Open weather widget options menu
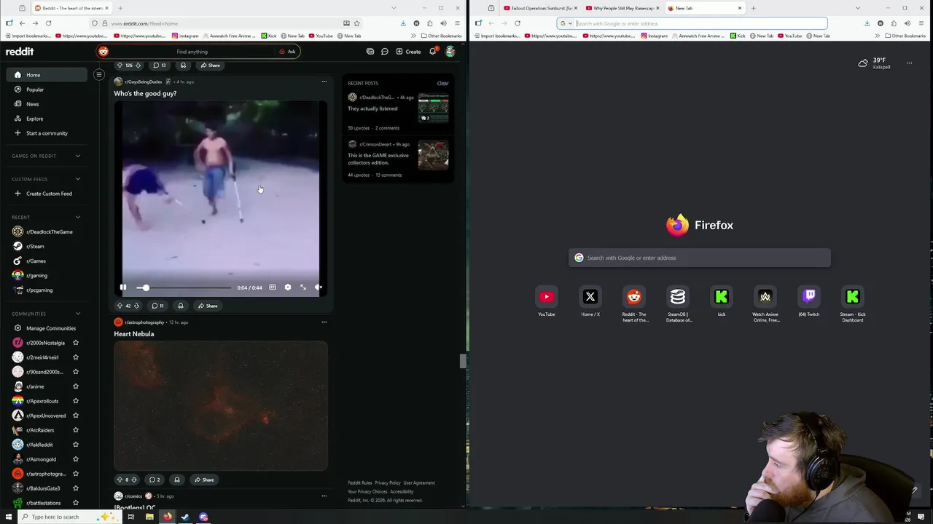Image resolution: width=933 pixels, height=524 pixels. pos(909,63)
